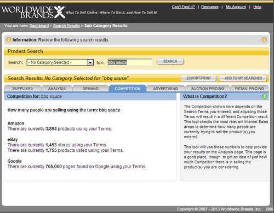Open the DEMAND tab
Viewport: 274px width, 213px height.
pyautogui.click(x=90, y=88)
